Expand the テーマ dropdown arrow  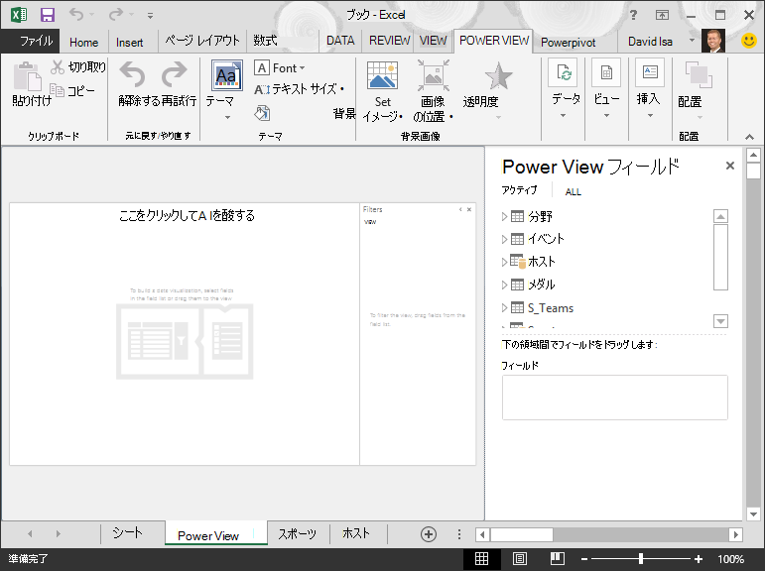(227, 118)
